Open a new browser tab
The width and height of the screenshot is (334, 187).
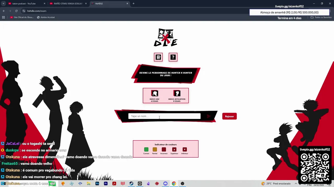(x=134, y=4)
